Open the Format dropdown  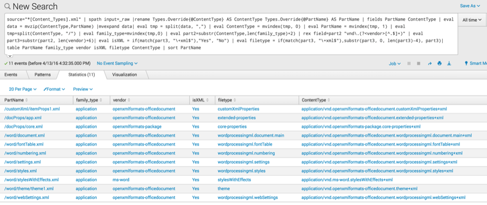(x=54, y=89)
